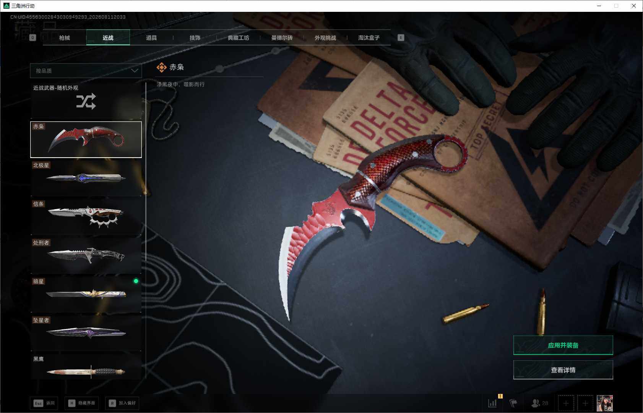
Task: Open the flag icon in bottom bar
Action: coord(513,403)
